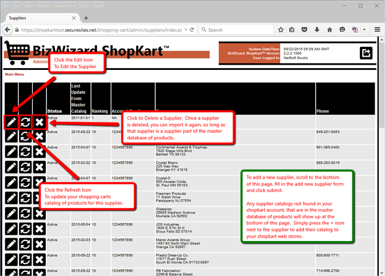Refresh the first supplier with account NA
This screenshot has width=385, height=276.
coord(25,122)
